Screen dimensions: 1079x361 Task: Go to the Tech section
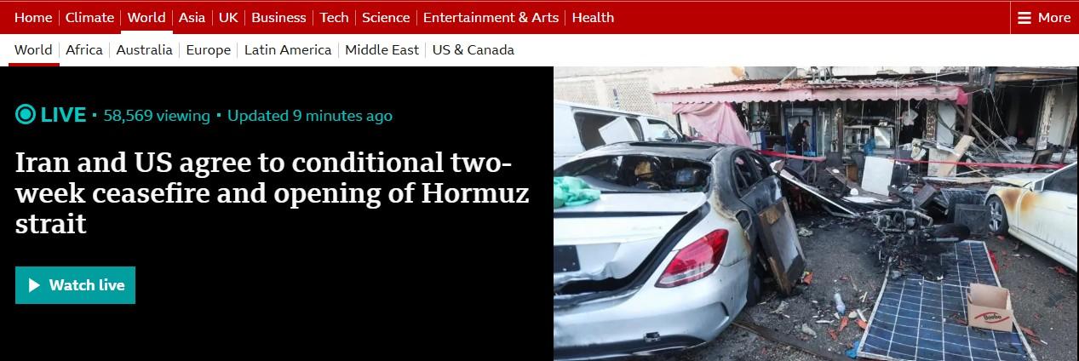point(335,17)
